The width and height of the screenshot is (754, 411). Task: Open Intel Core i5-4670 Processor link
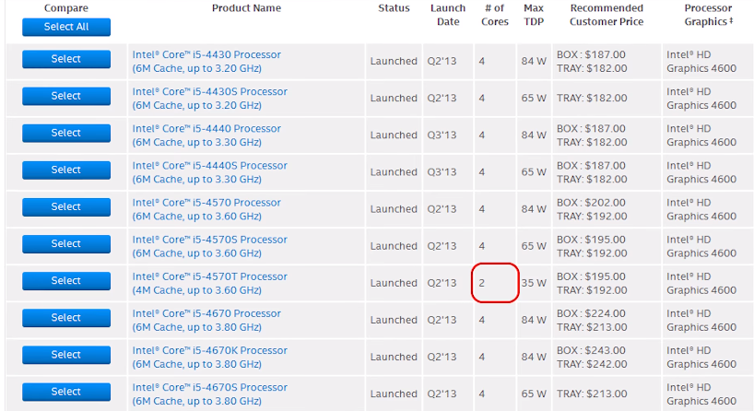[x=206, y=321]
